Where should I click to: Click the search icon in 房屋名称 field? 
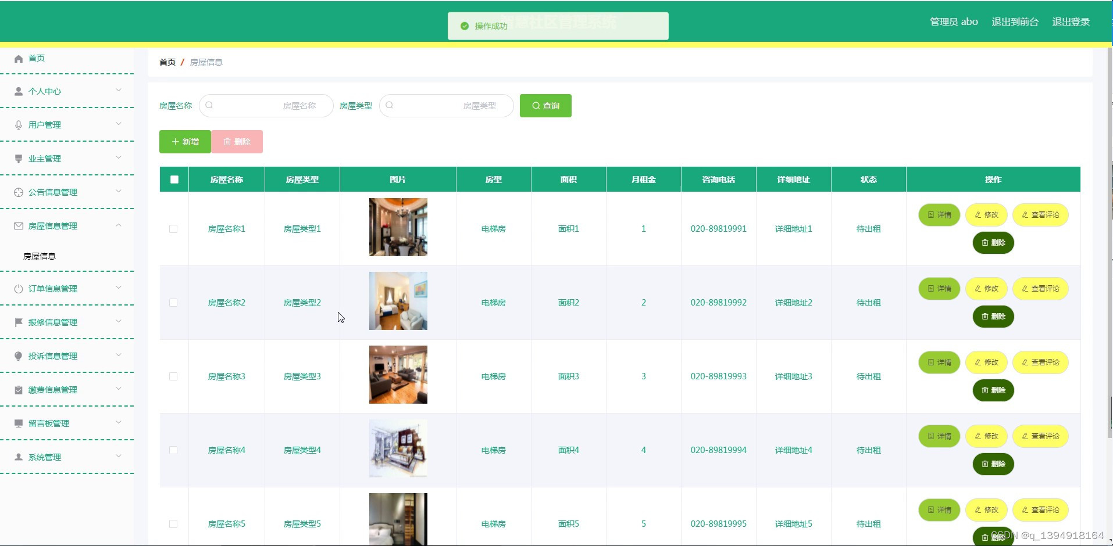[209, 106]
